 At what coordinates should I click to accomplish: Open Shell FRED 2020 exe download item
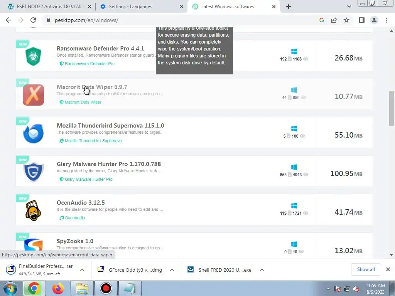coord(219,270)
